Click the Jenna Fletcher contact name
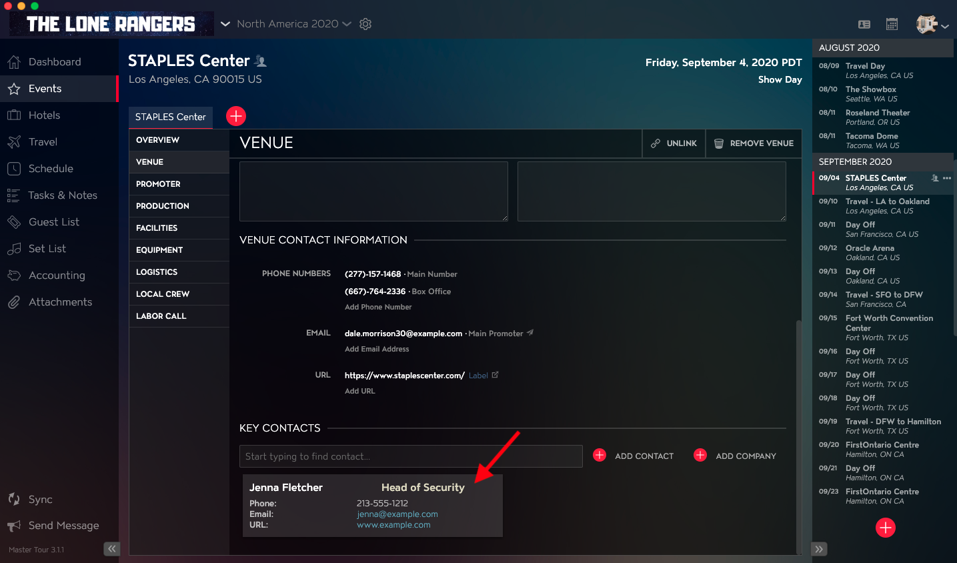The image size is (957, 563). [x=286, y=488]
